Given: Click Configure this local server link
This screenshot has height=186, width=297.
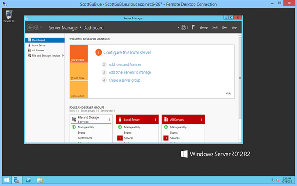Looking at the screenshot, I should tap(127, 52).
